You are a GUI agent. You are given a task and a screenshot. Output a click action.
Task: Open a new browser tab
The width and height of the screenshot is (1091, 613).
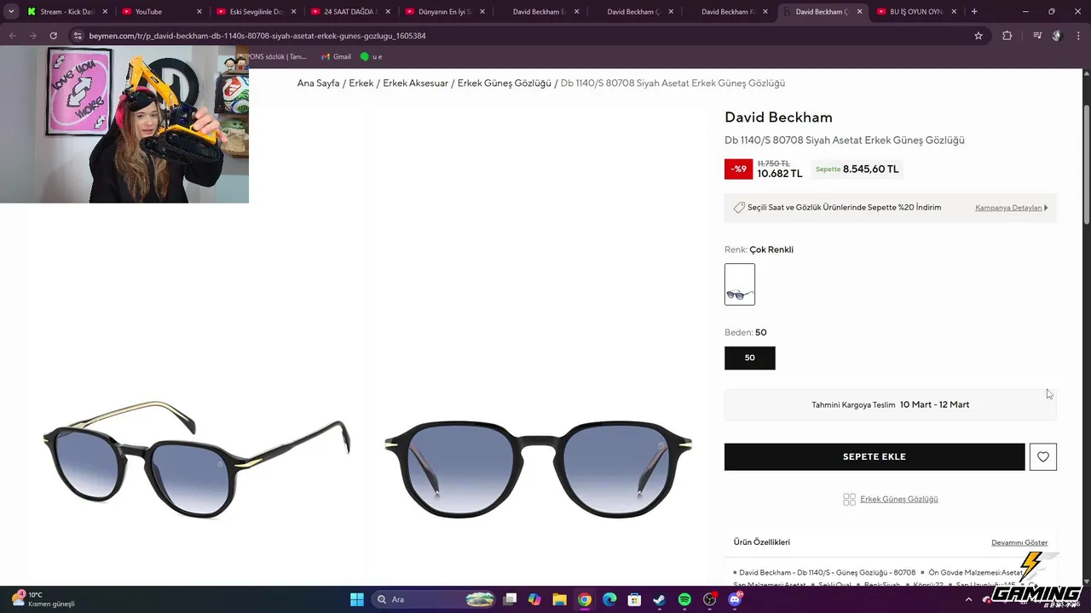point(974,12)
